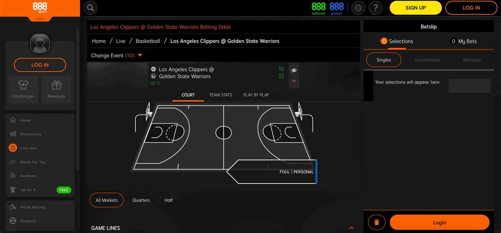Viewport: 501px width, 233px height.
Task: Expand the Change Event dropdown arrow
Action: point(140,55)
